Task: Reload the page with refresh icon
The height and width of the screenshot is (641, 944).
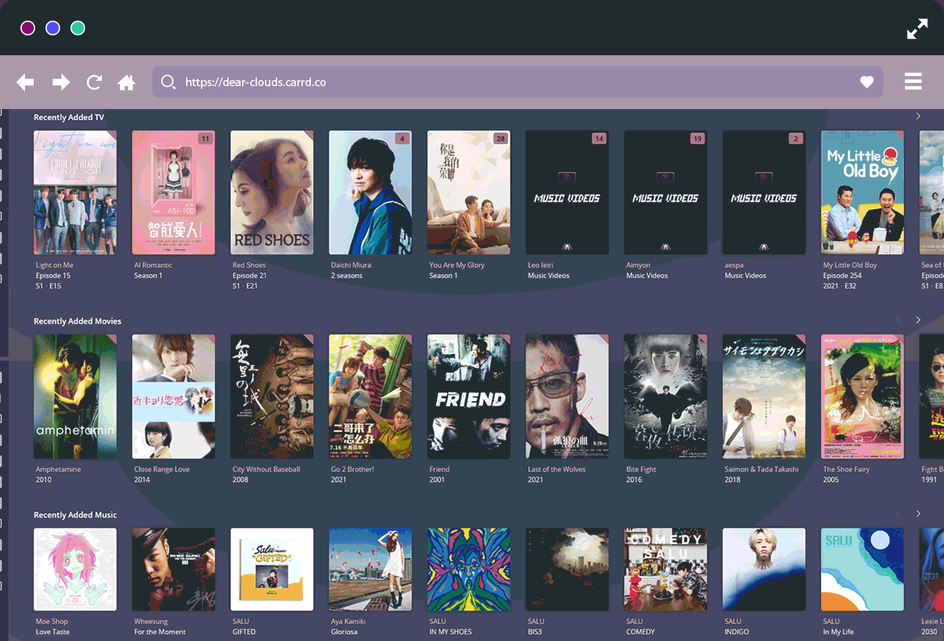Action: 94,82
